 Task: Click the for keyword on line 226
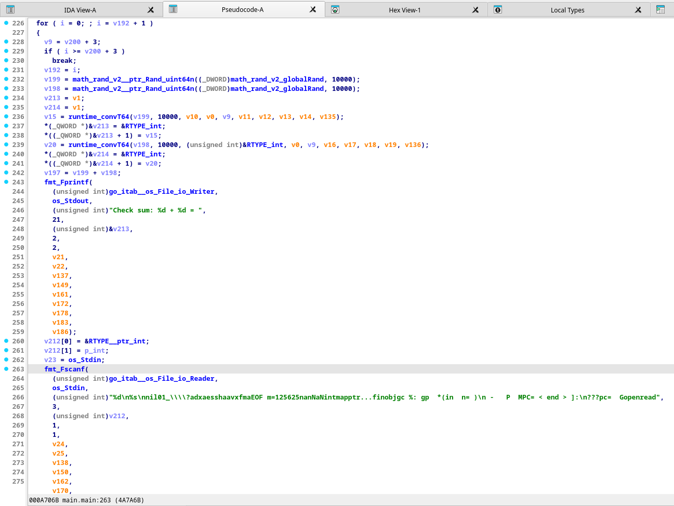[42, 23]
